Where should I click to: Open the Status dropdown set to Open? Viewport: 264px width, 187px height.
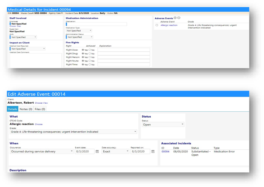(163, 125)
